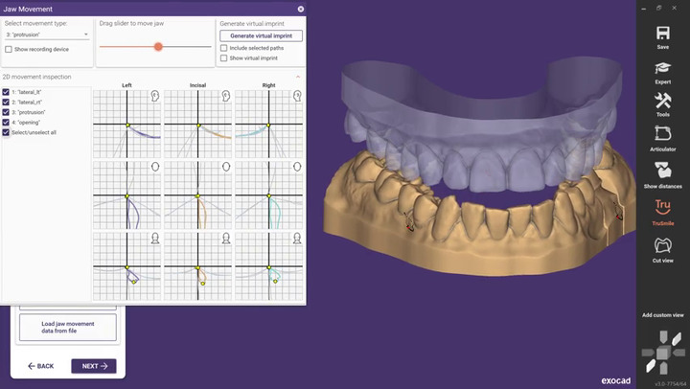Go BACK to previous wizard step
Viewport: 690px width, 389px height.
coord(41,366)
